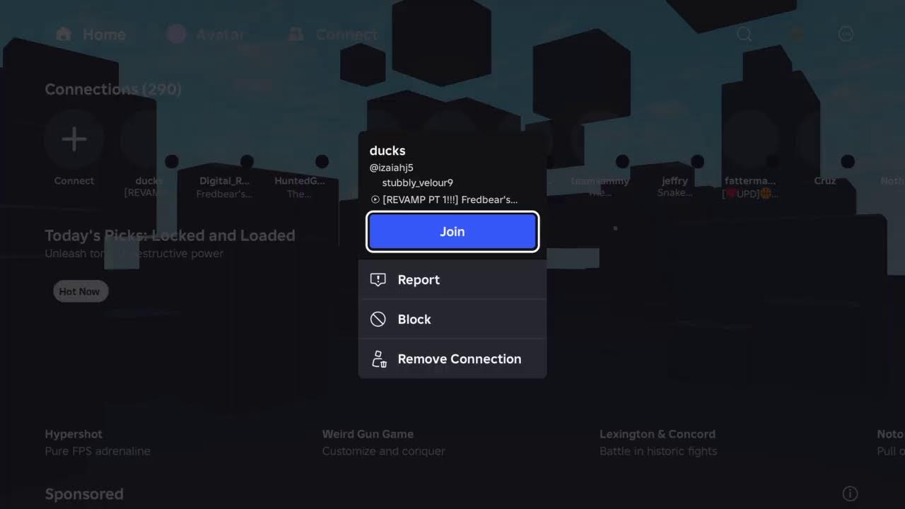Screen dimensions: 905x509
Task: Select Report in the ducks menu
Action: 452,279
